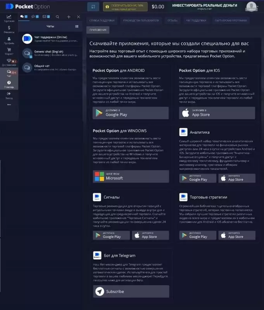Switch to Служба поддержки tab
This screenshot has height=310, width=264.
click(102, 20)
